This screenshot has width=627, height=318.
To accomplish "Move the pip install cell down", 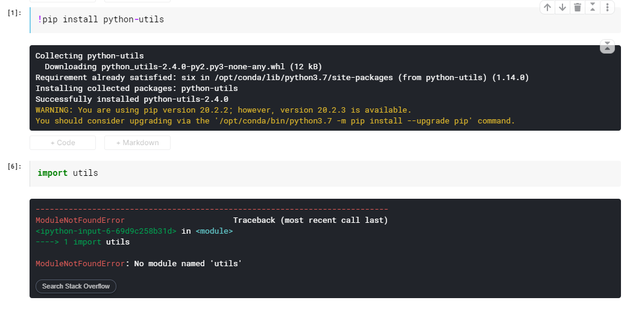I will pyautogui.click(x=562, y=7).
